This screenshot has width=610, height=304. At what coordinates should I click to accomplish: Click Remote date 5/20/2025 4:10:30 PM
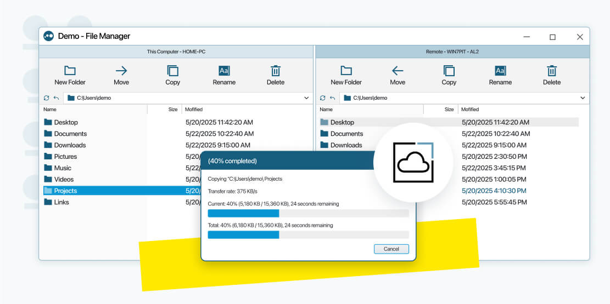494,191
